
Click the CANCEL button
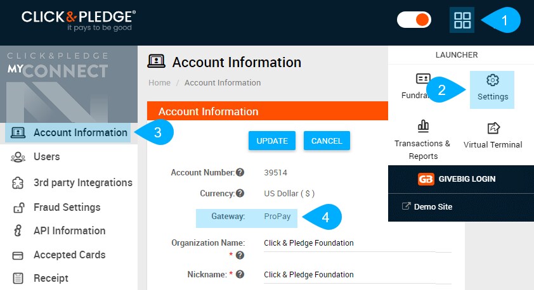coord(327,141)
